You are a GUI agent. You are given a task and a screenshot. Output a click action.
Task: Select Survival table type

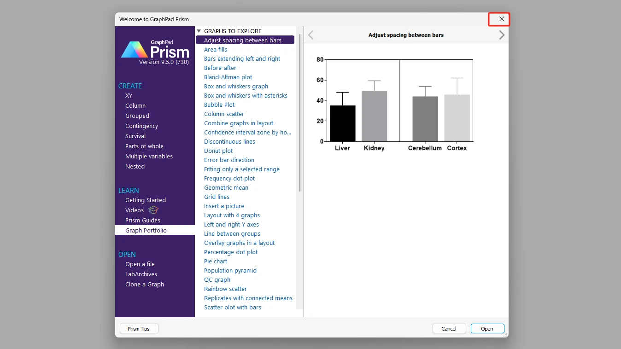pos(135,136)
